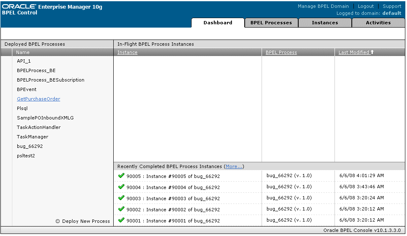Open the BPEL Processes tab
The height and width of the screenshot is (236, 407).
coord(271,23)
